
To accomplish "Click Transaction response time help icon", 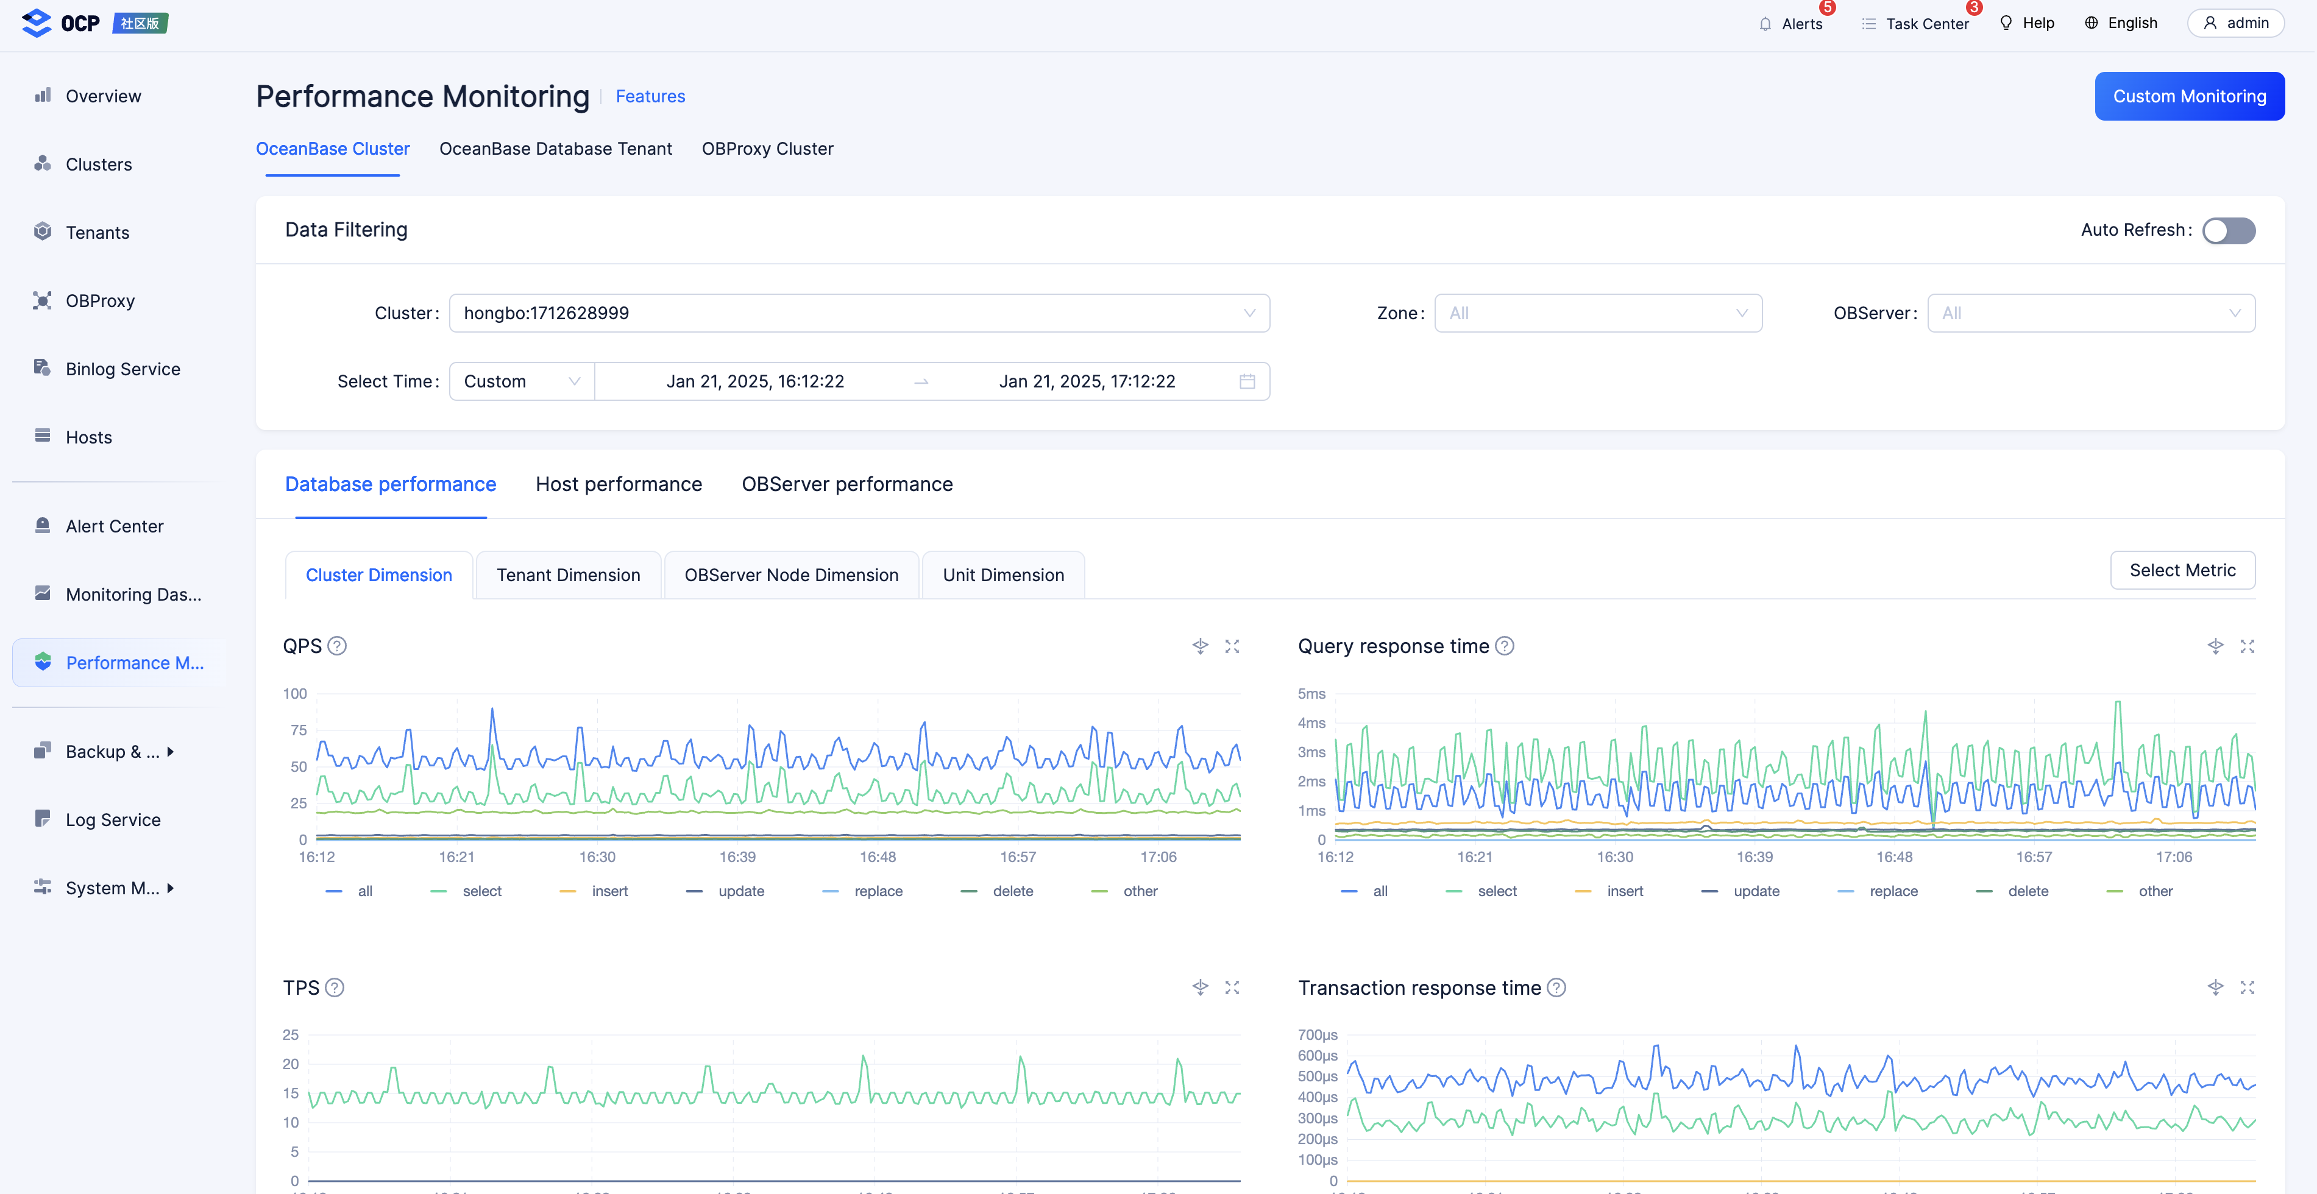I will tap(1556, 988).
